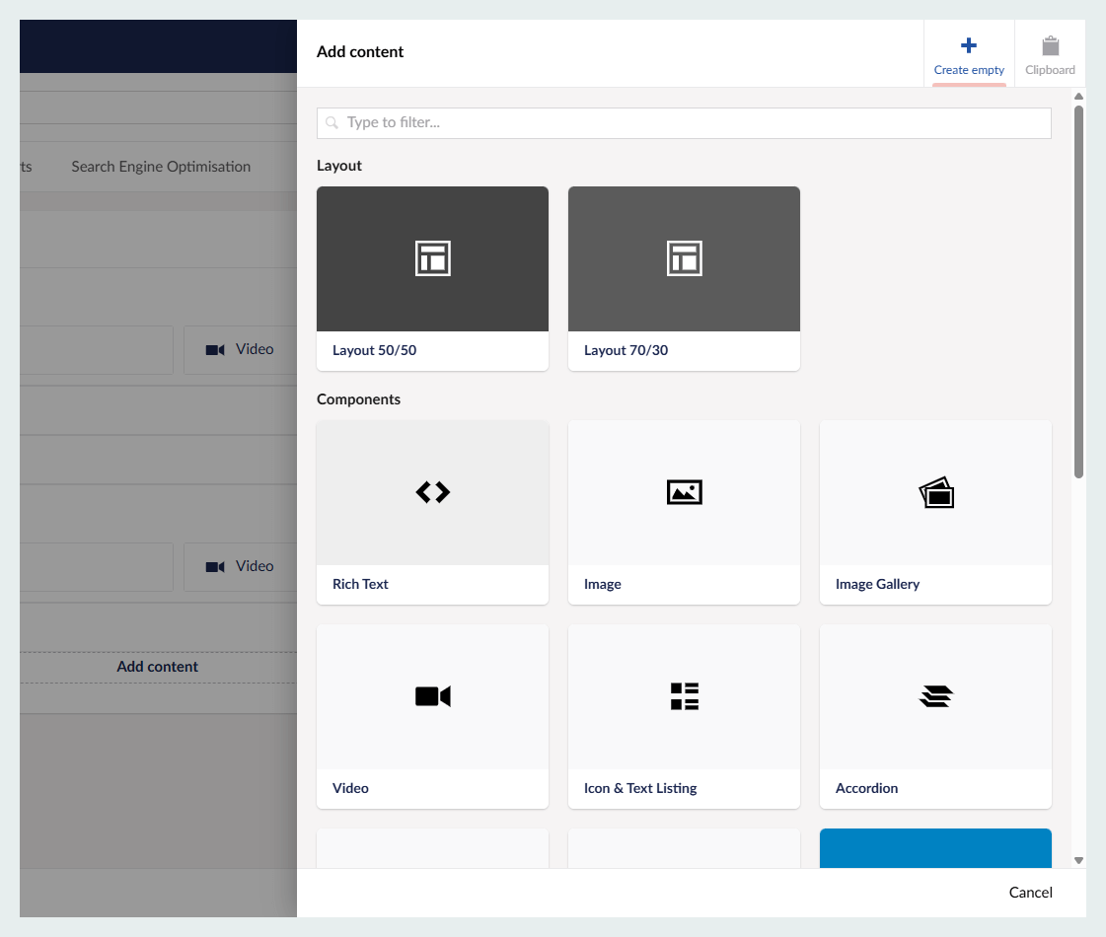Click the Create empty plus icon

969,45
